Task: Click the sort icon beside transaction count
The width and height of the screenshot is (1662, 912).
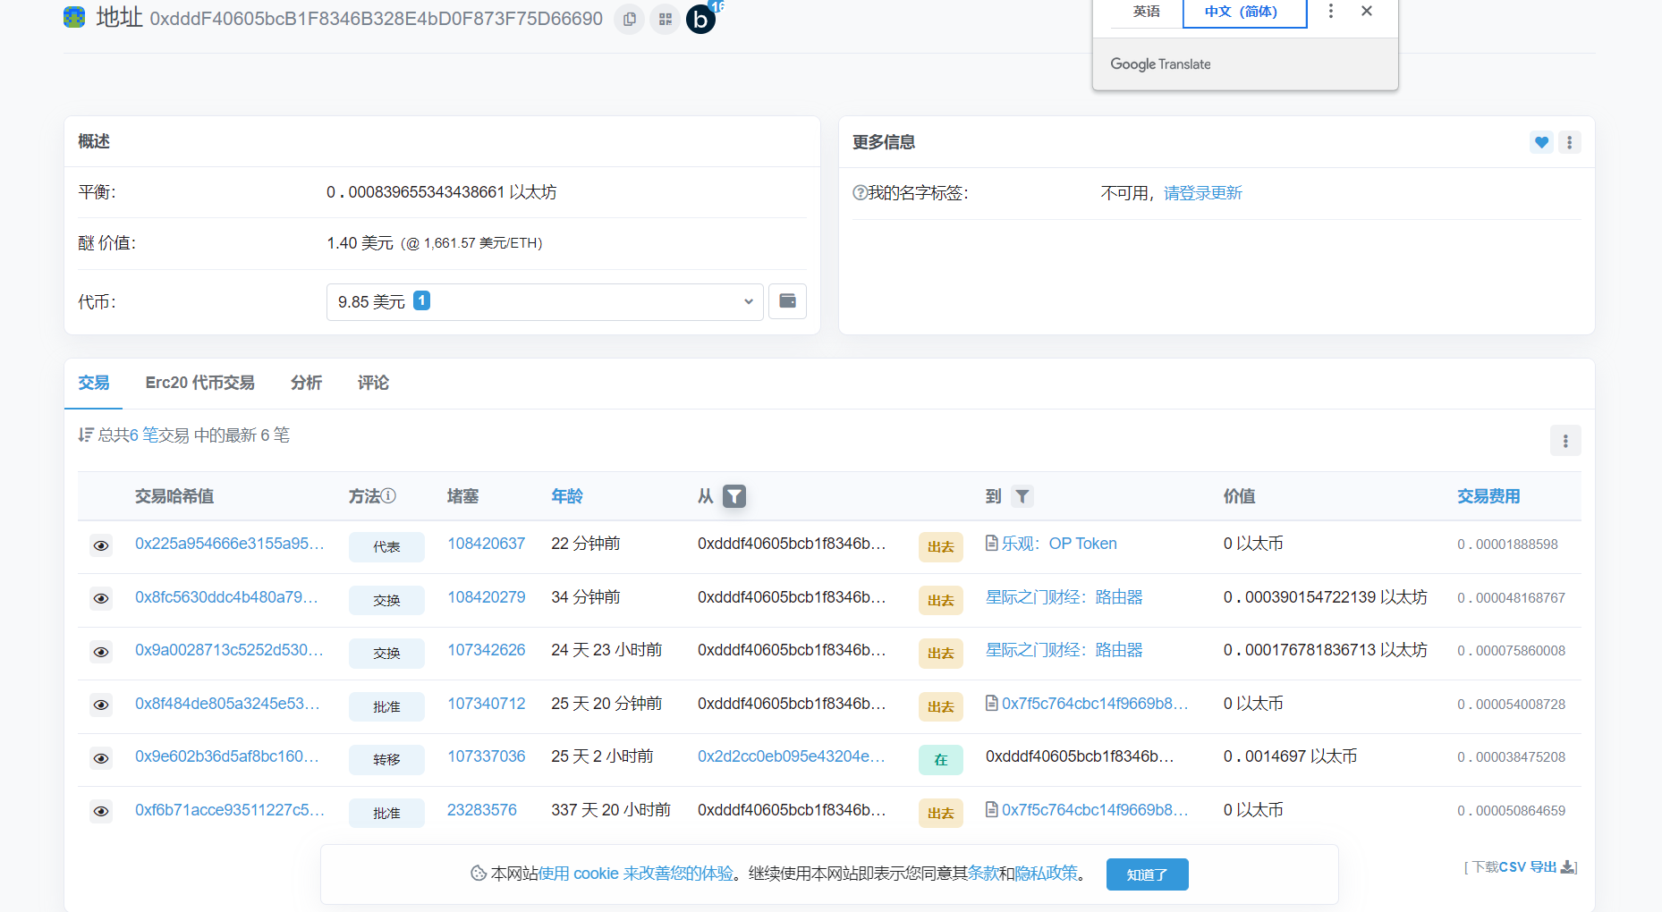Action: click(86, 435)
